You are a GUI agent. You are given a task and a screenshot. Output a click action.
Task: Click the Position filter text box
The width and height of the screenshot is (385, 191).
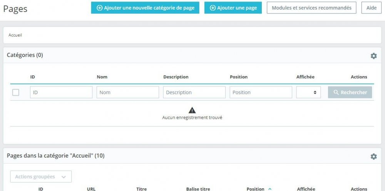pos(261,92)
